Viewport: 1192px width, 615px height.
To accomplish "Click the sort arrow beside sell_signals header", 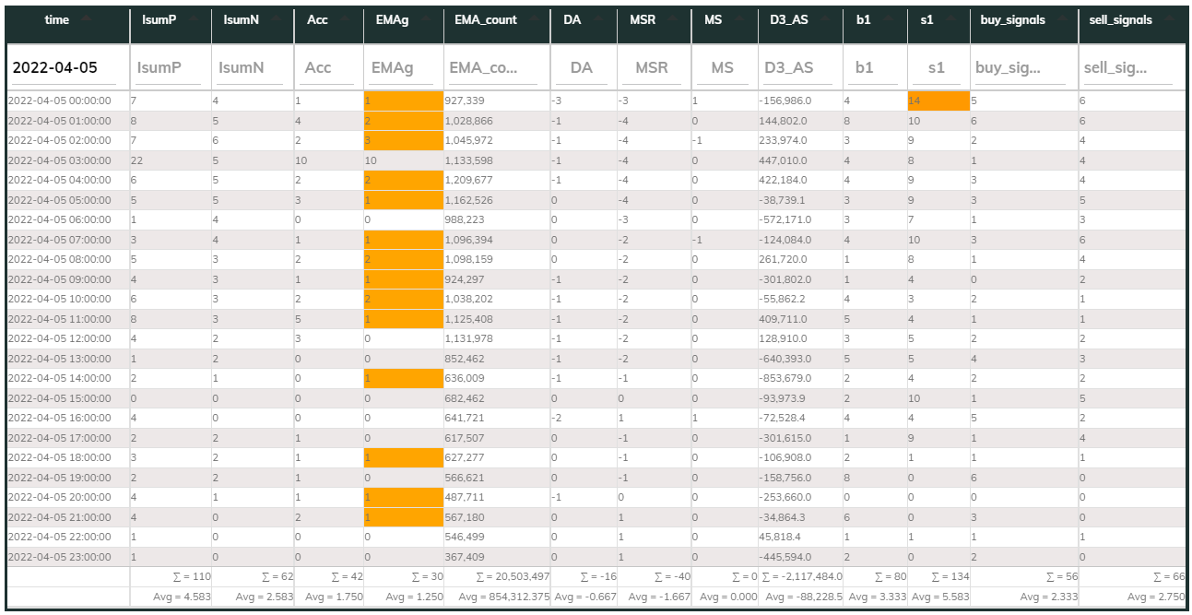I will coord(1165,19).
